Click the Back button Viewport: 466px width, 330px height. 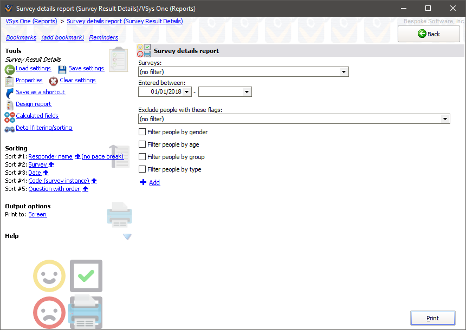pyautogui.click(x=429, y=34)
